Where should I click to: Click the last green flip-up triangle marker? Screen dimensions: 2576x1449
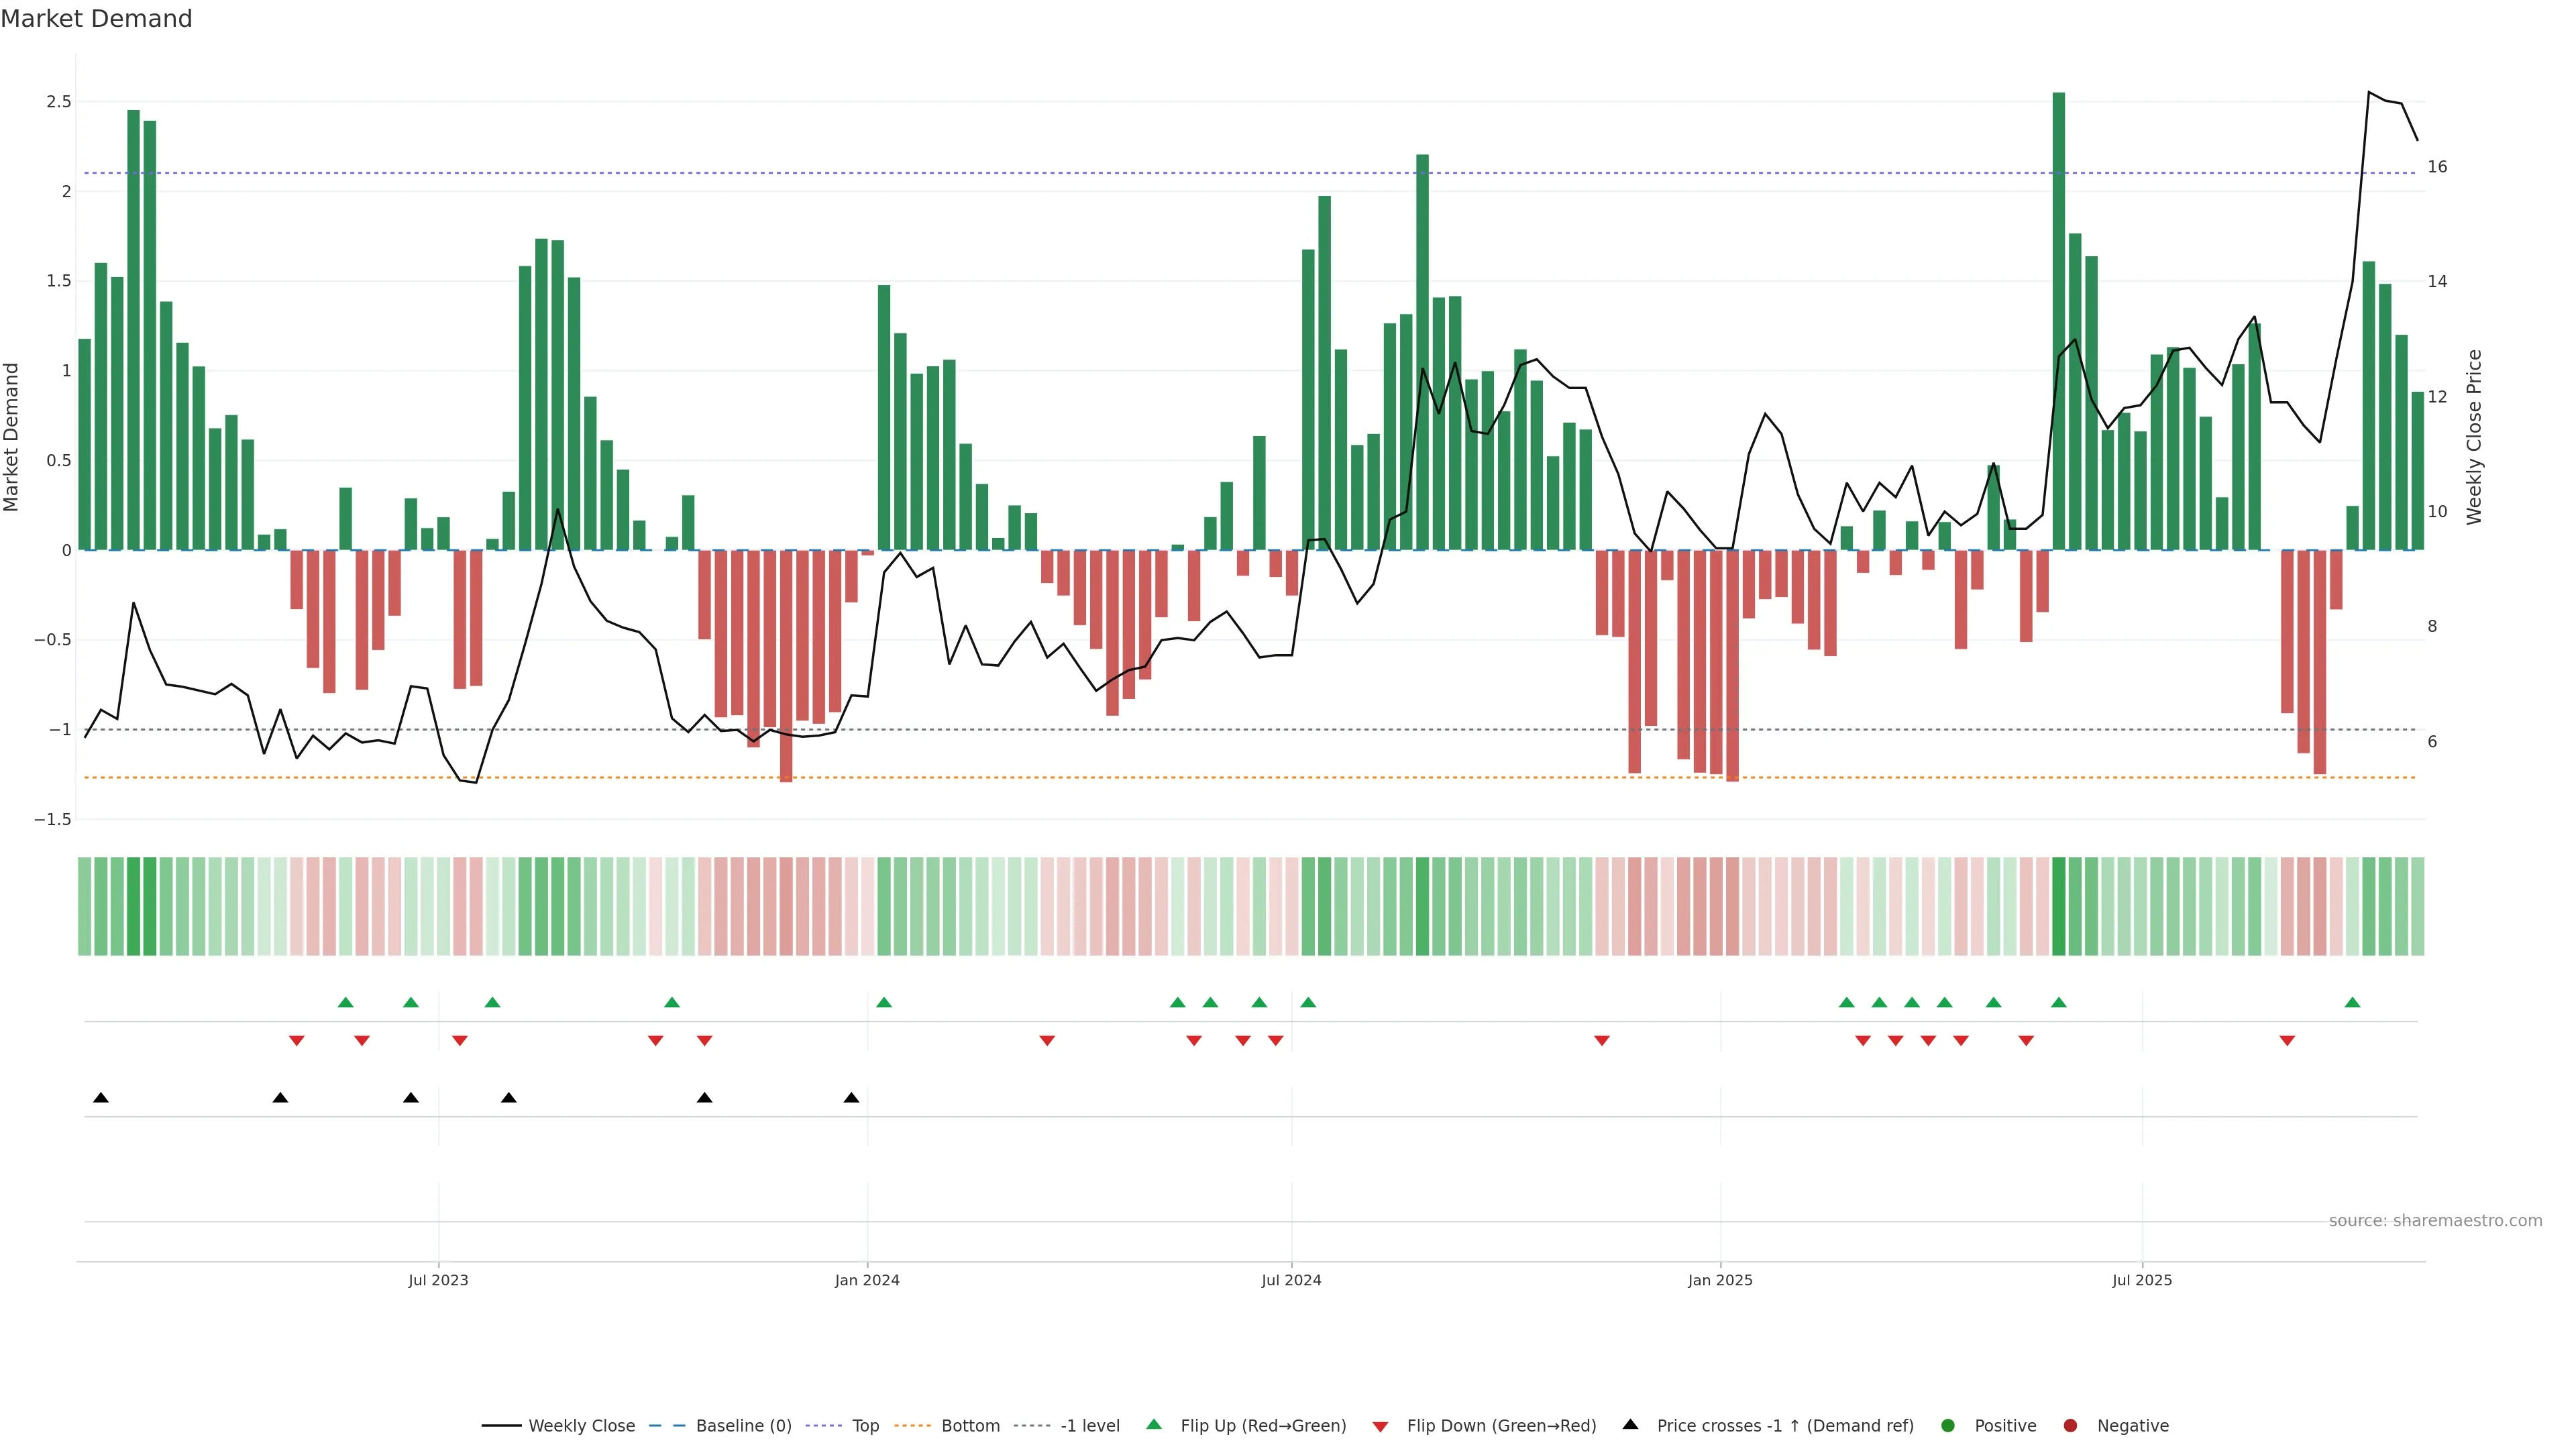tap(2352, 1003)
